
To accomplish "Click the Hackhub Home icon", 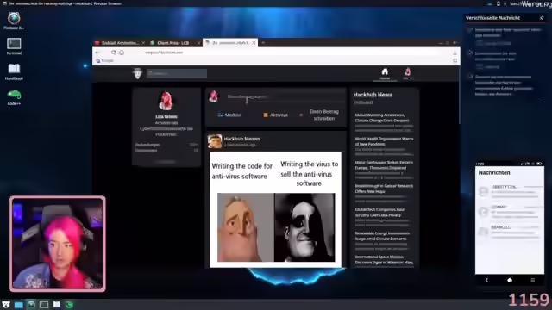I will coord(385,73).
